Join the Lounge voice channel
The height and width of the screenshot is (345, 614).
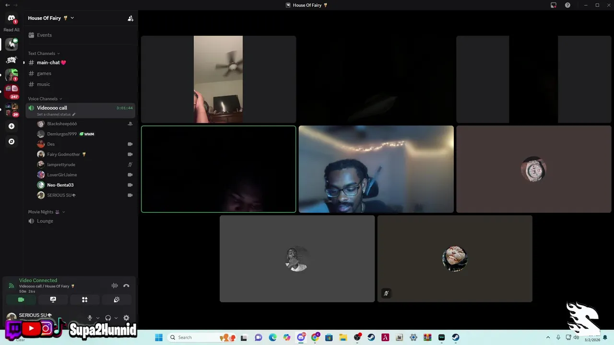[x=81, y=221]
